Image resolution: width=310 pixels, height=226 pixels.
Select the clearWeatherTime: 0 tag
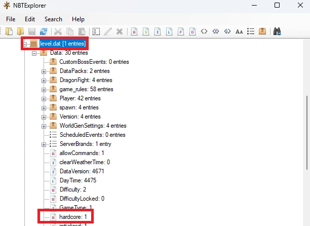[85, 162]
